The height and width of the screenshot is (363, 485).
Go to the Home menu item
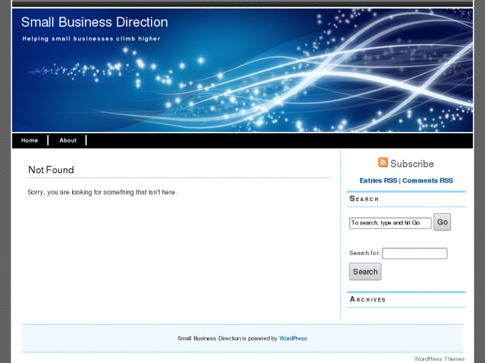(29, 141)
